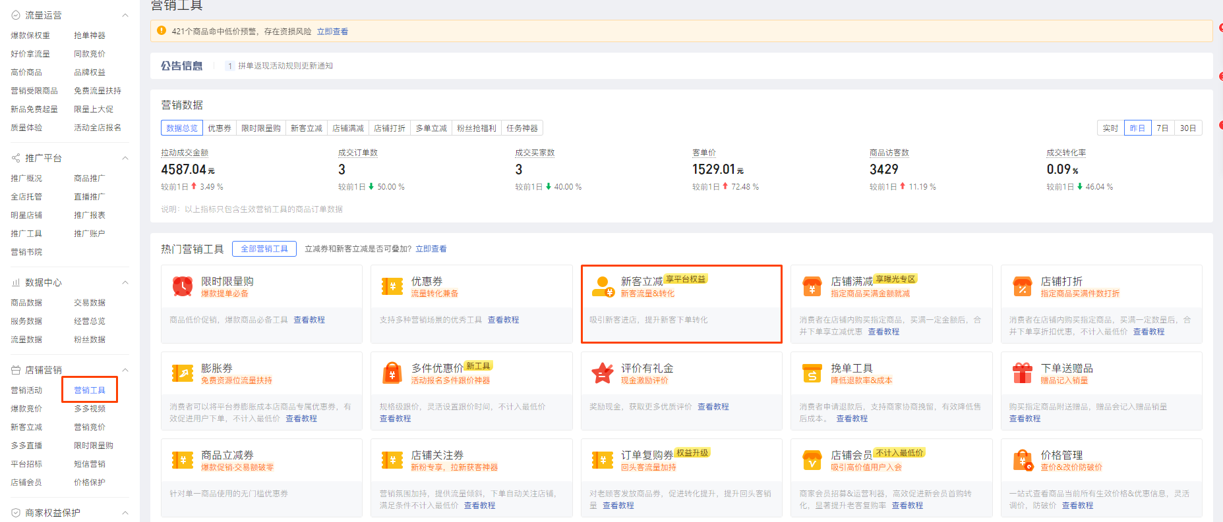
Task: Select the 优惠券 data tab
Action: 220,128
